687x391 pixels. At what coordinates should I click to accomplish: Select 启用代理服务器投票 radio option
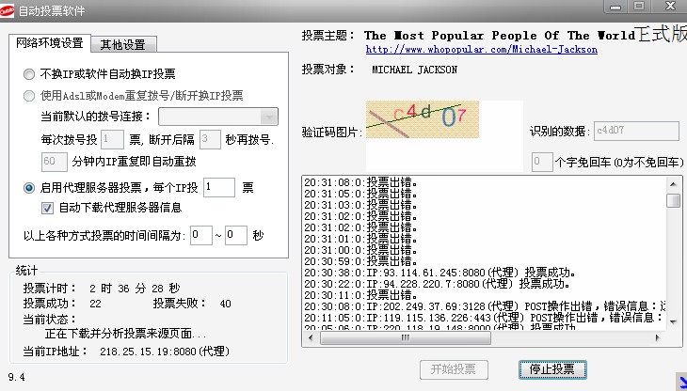click(29, 188)
